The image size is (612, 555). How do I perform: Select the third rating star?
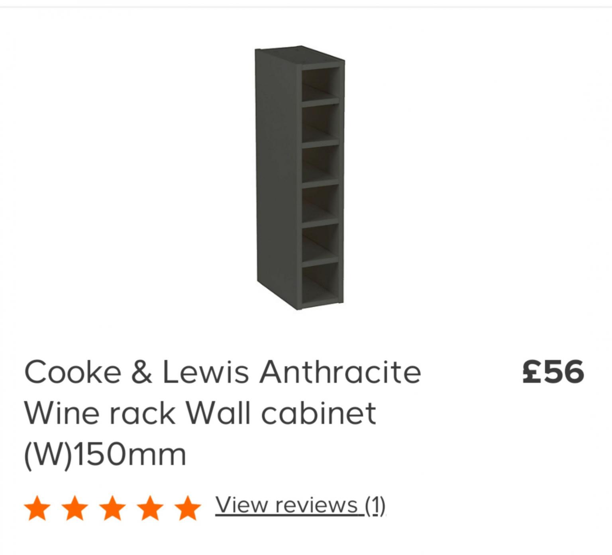click(113, 508)
